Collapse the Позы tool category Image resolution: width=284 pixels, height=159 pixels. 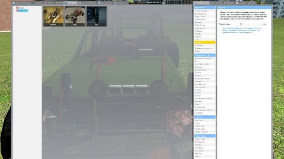[x=205, y=117]
